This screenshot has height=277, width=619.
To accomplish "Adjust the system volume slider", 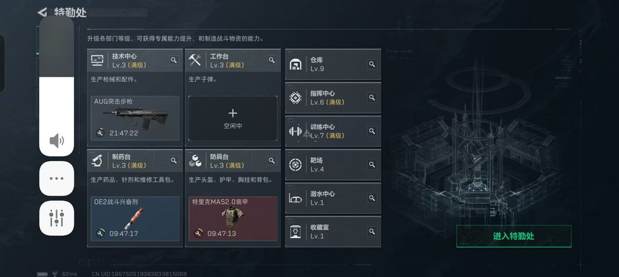I will (x=56, y=86).
